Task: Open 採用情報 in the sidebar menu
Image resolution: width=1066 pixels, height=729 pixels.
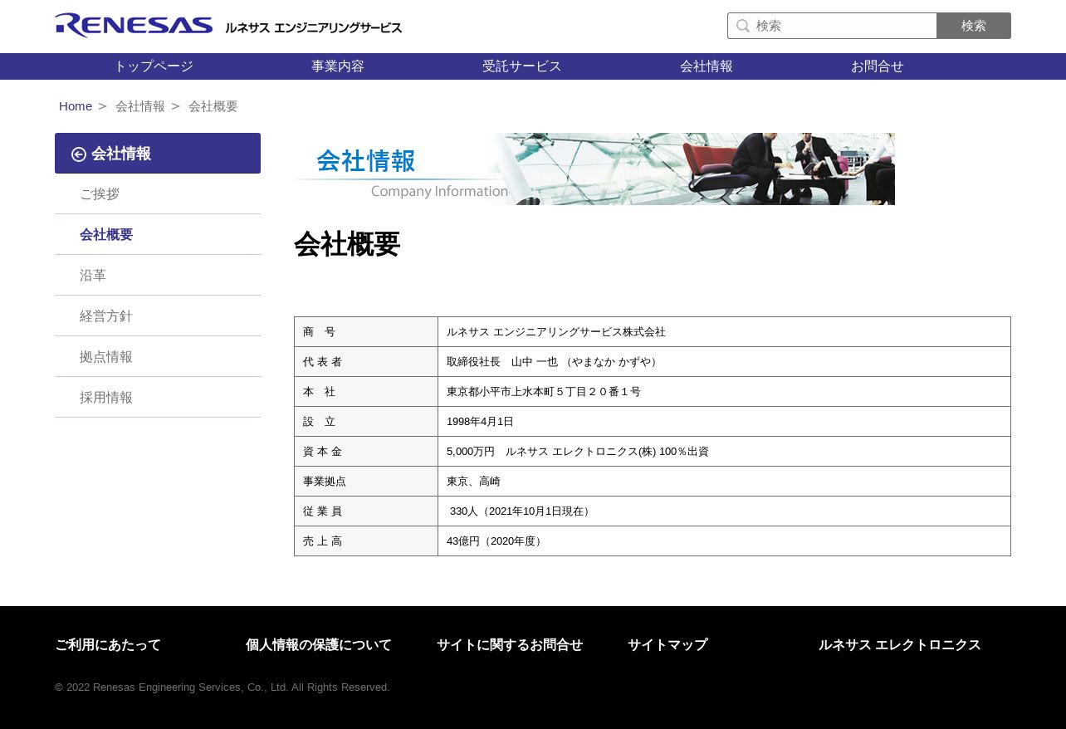Action: point(106,397)
